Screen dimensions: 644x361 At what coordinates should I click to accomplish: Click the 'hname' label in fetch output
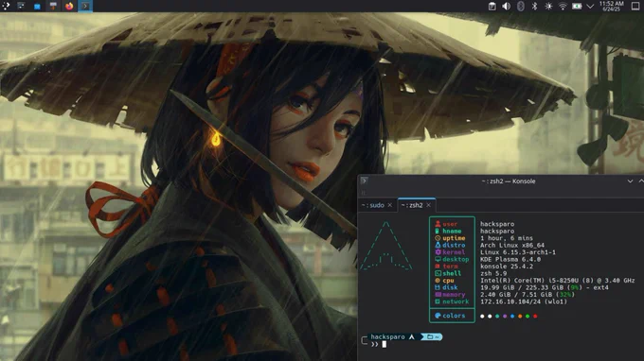pyautogui.click(x=452, y=232)
